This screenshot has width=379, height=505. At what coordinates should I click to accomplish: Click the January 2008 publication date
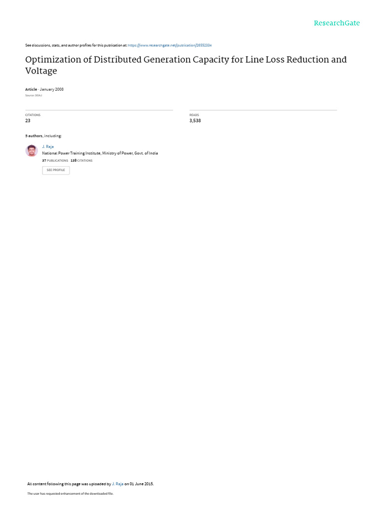click(x=51, y=89)
